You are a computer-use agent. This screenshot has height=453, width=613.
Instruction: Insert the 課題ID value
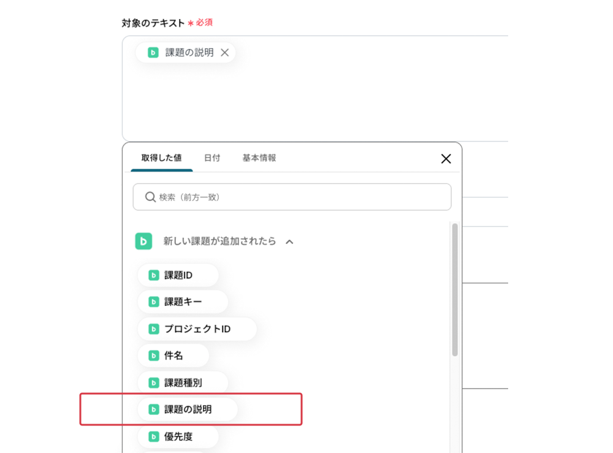coord(178,275)
